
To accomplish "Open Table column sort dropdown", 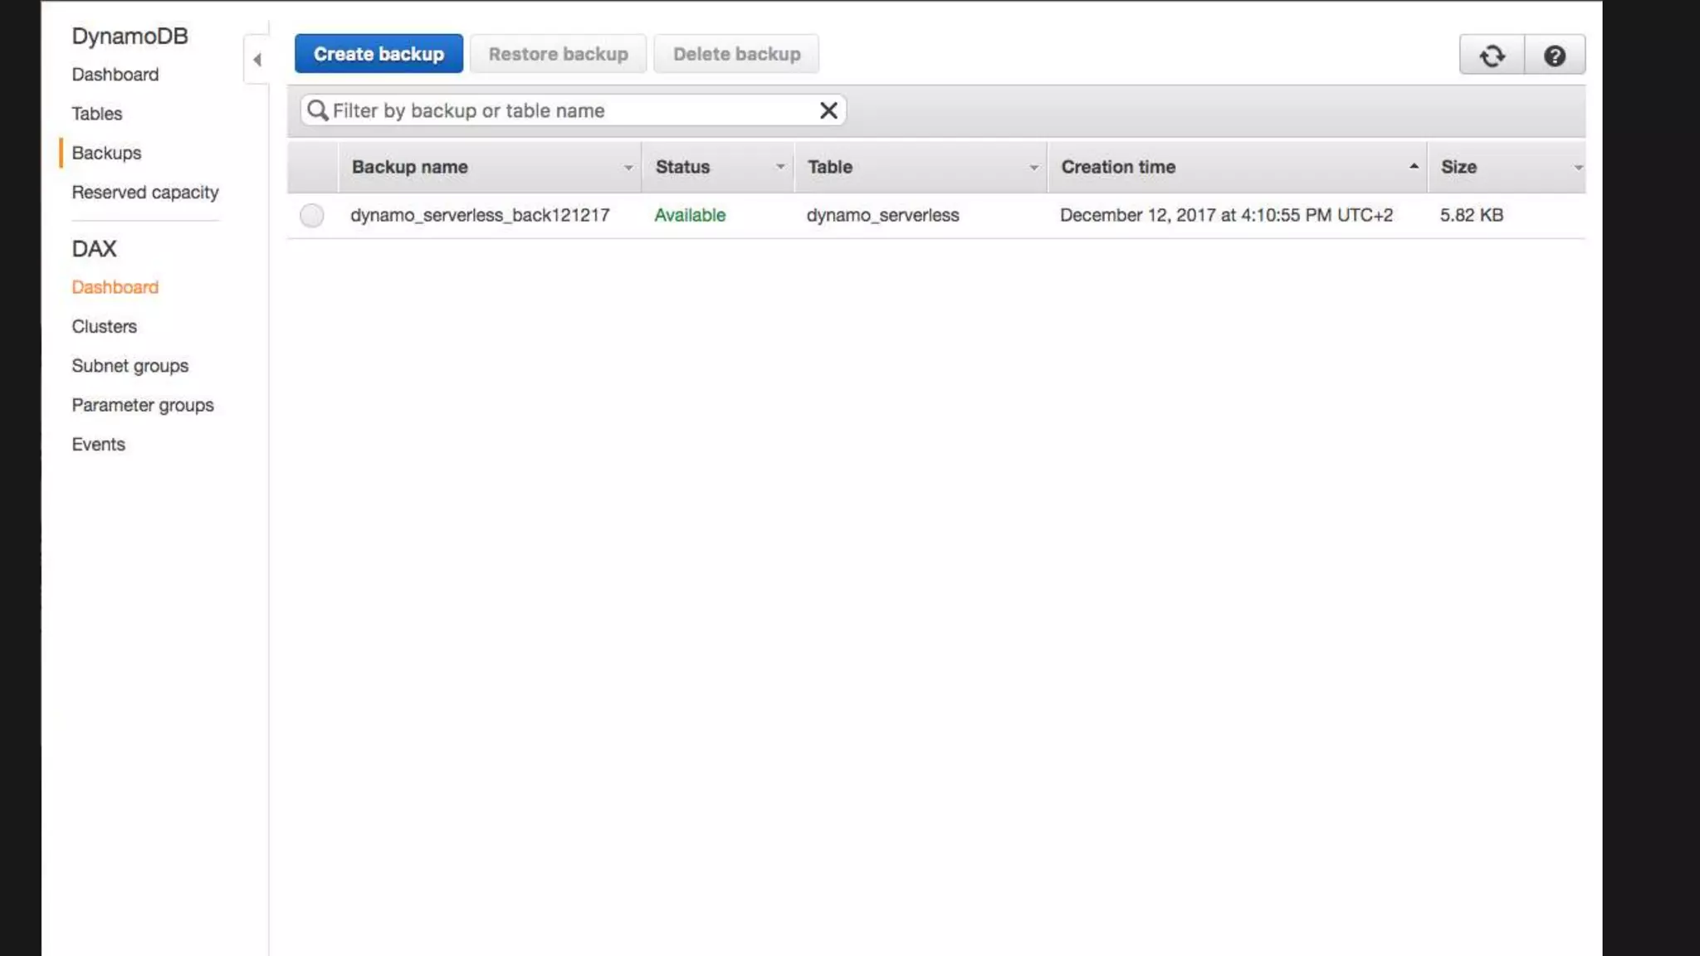I will click(x=1033, y=168).
